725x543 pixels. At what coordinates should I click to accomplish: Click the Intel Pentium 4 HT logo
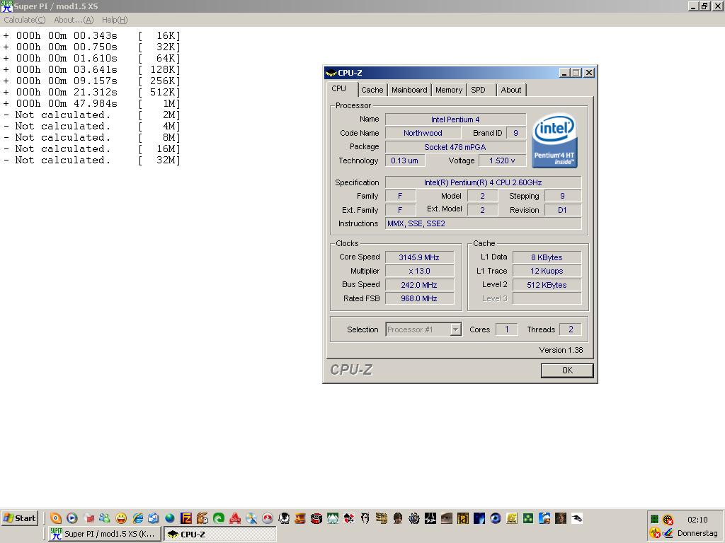[x=554, y=141]
